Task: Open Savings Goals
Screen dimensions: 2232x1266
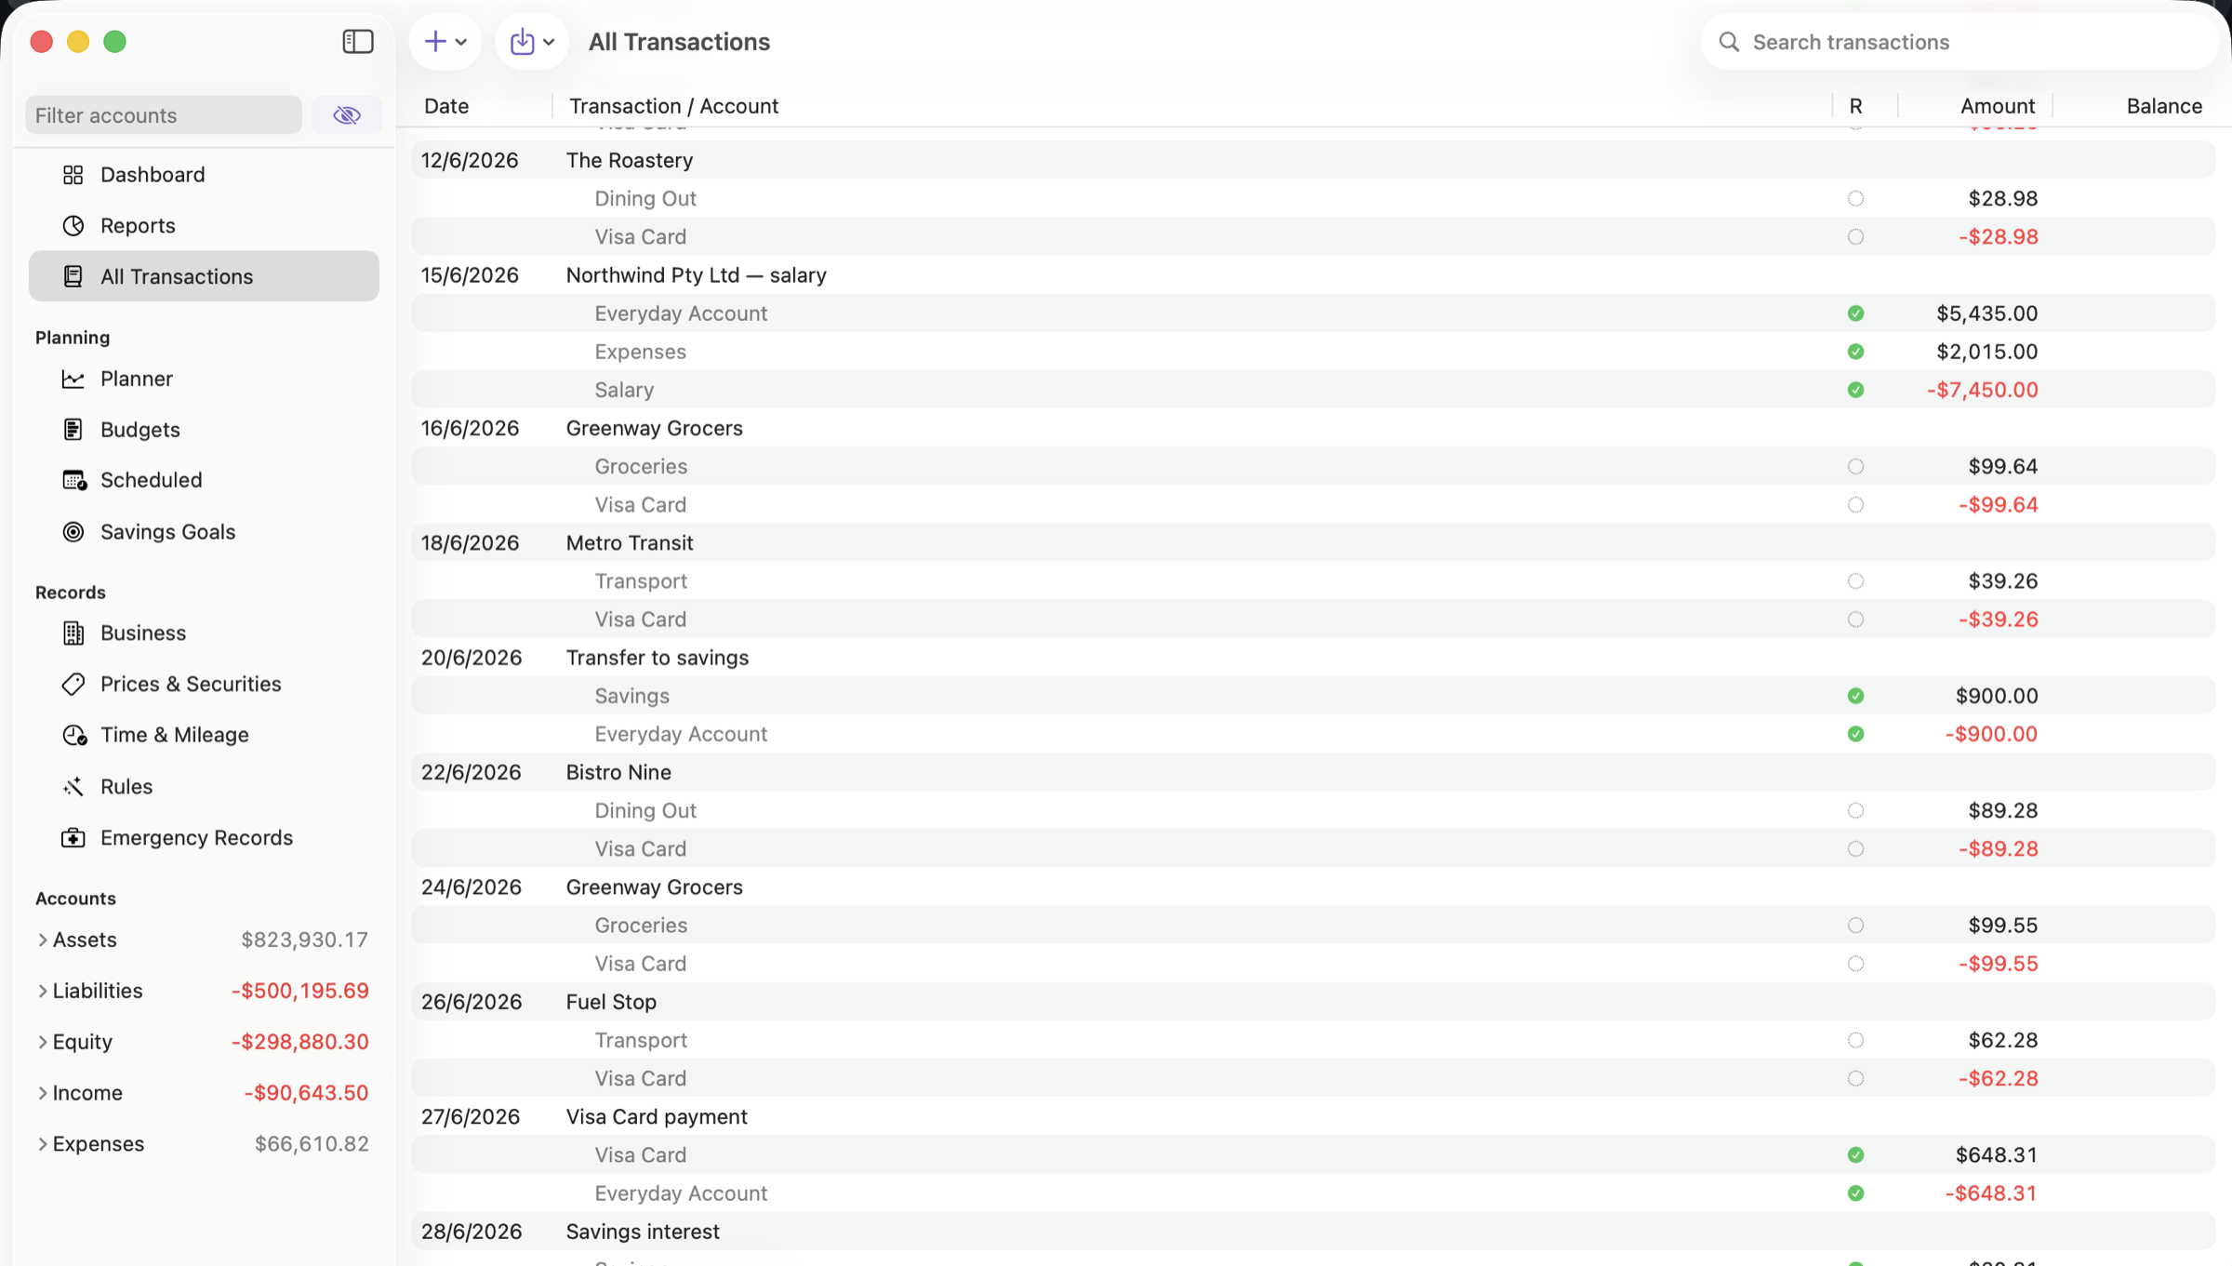Action: pyautogui.click(x=204, y=532)
